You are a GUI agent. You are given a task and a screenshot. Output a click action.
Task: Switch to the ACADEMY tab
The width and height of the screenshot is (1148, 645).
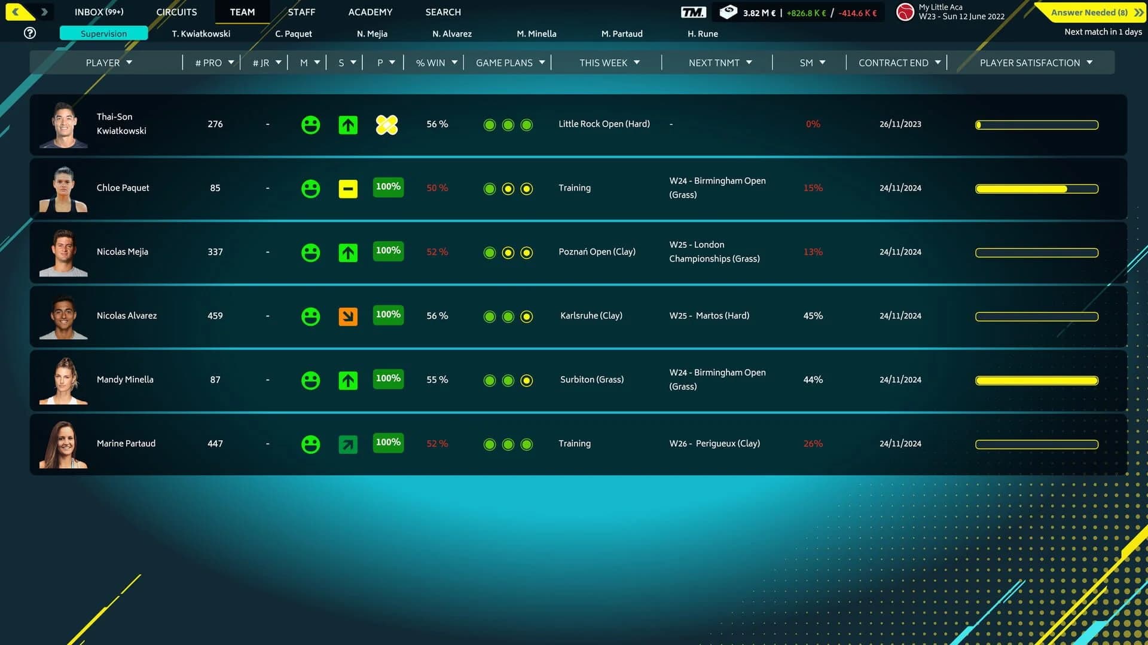(x=370, y=12)
